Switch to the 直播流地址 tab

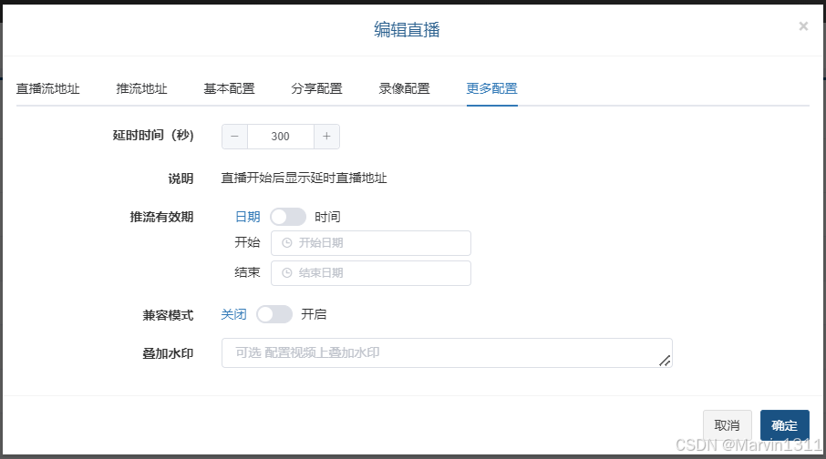click(x=48, y=88)
